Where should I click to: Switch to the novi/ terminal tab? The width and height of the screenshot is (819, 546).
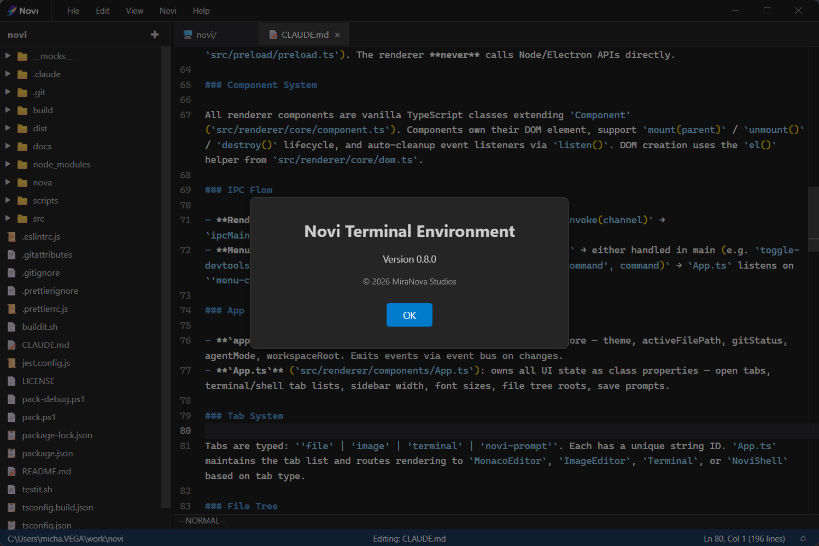pos(206,35)
